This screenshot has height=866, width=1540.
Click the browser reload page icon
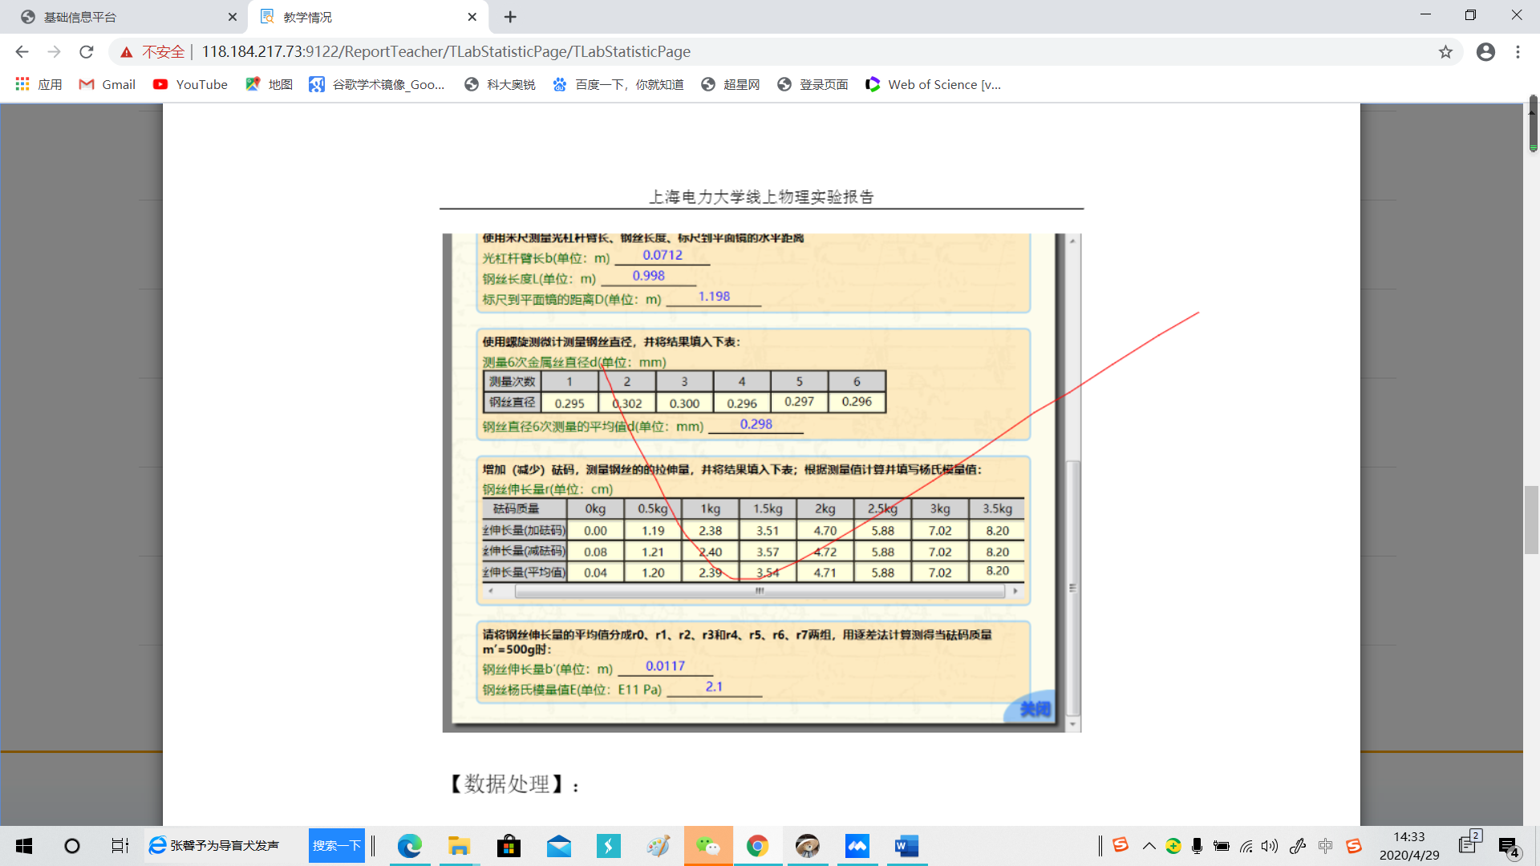87,52
